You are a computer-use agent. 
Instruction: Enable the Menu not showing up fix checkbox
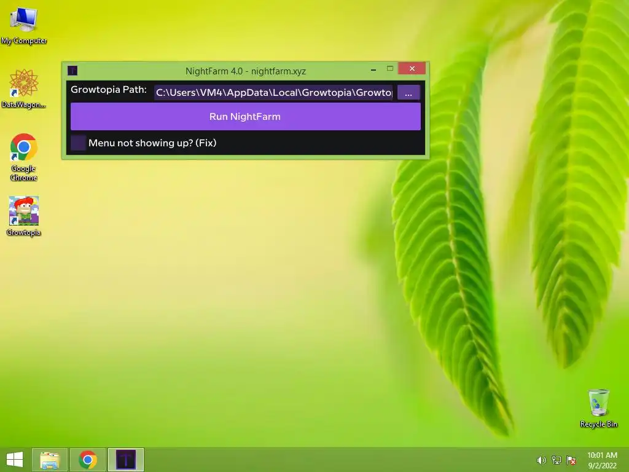coord(78,143)
